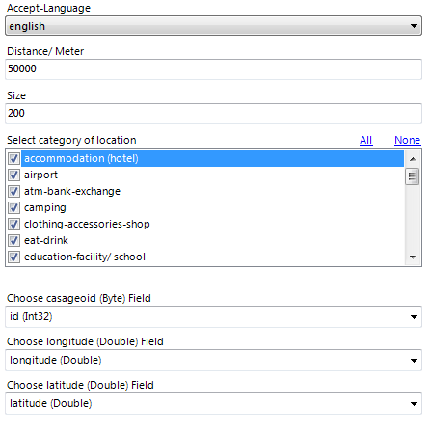
Task: Click the category list scroll down arrow
Action: (413, 256)
